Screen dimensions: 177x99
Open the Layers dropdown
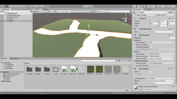click(161, 6)
